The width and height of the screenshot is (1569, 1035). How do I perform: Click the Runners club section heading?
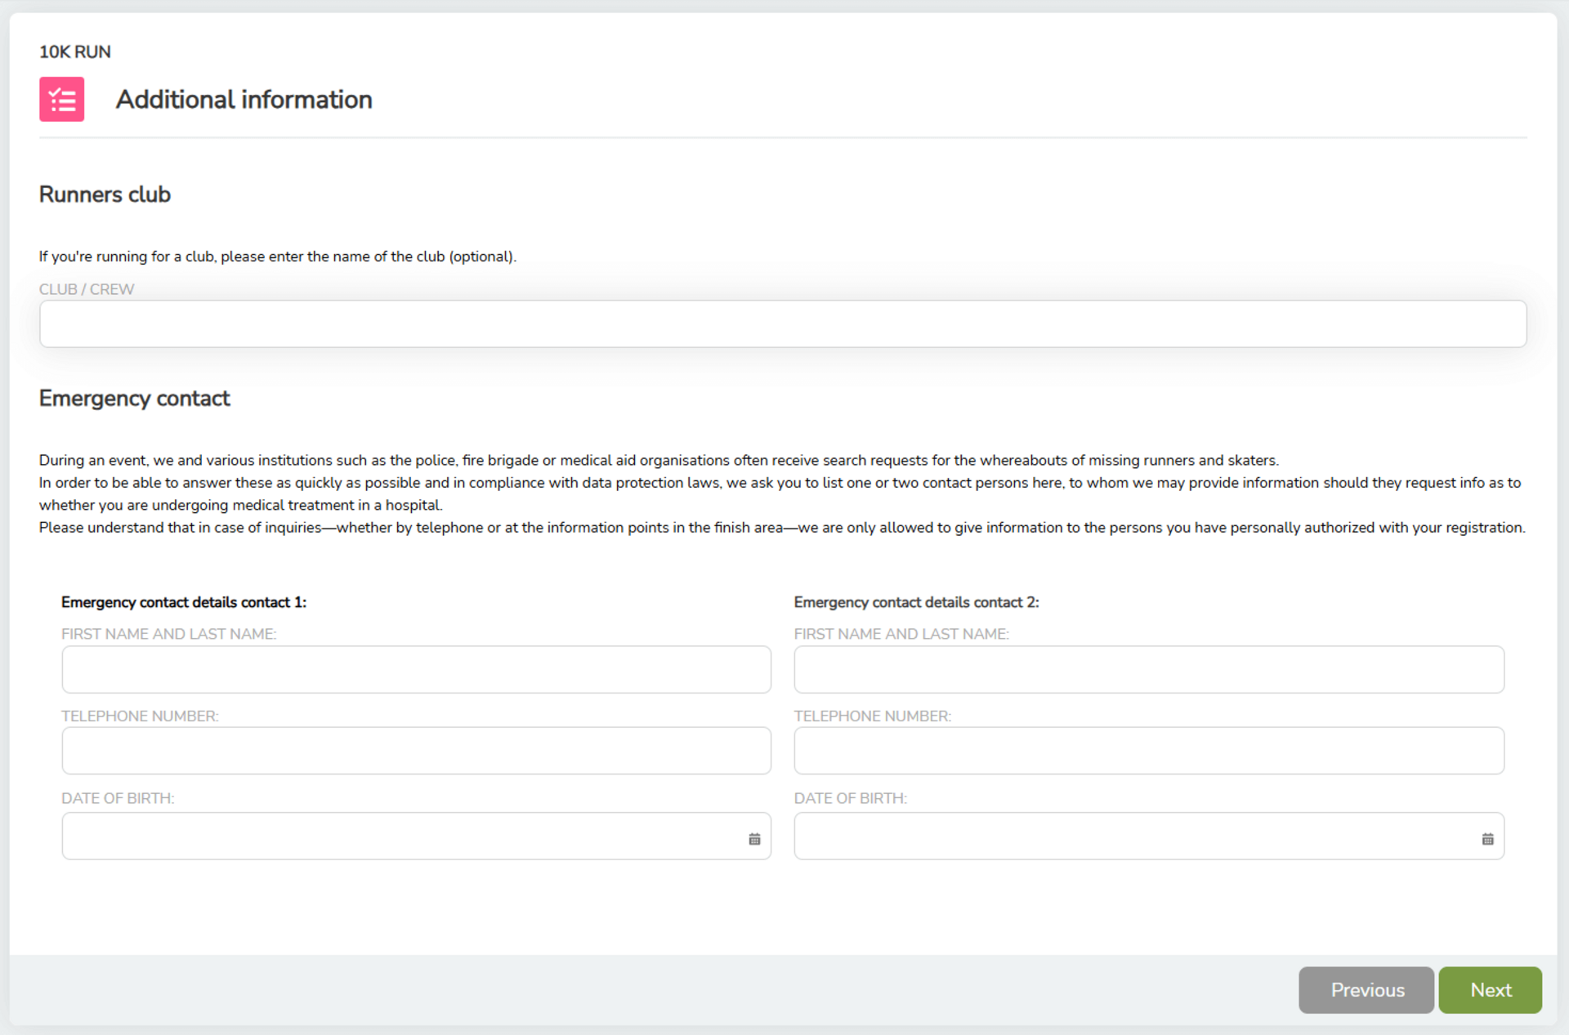tap(105, 194)
